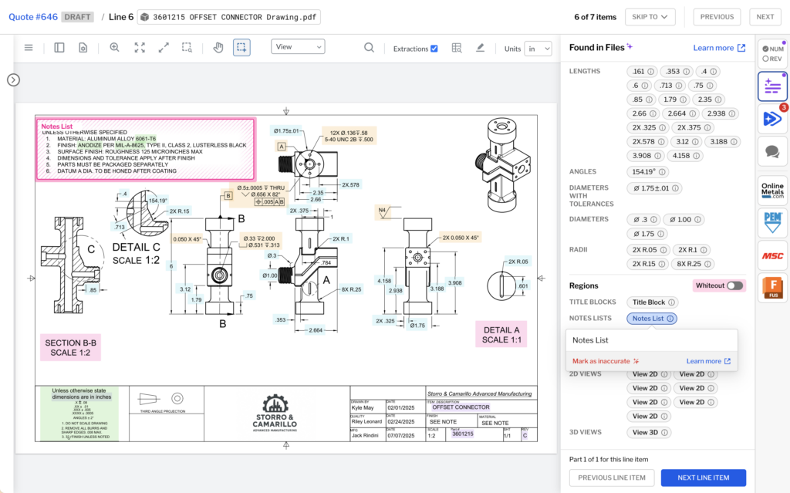The image size is (790, 493).
Task: Select the REV radio option
Action: 765,59
